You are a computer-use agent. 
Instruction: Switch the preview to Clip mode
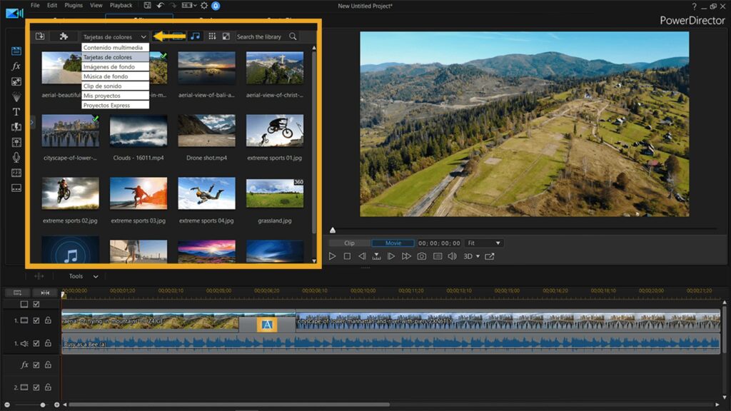point(349,243)
